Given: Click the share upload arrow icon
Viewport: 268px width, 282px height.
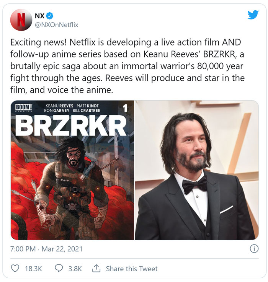Looking at the screenshot, I should click(96, 268).
